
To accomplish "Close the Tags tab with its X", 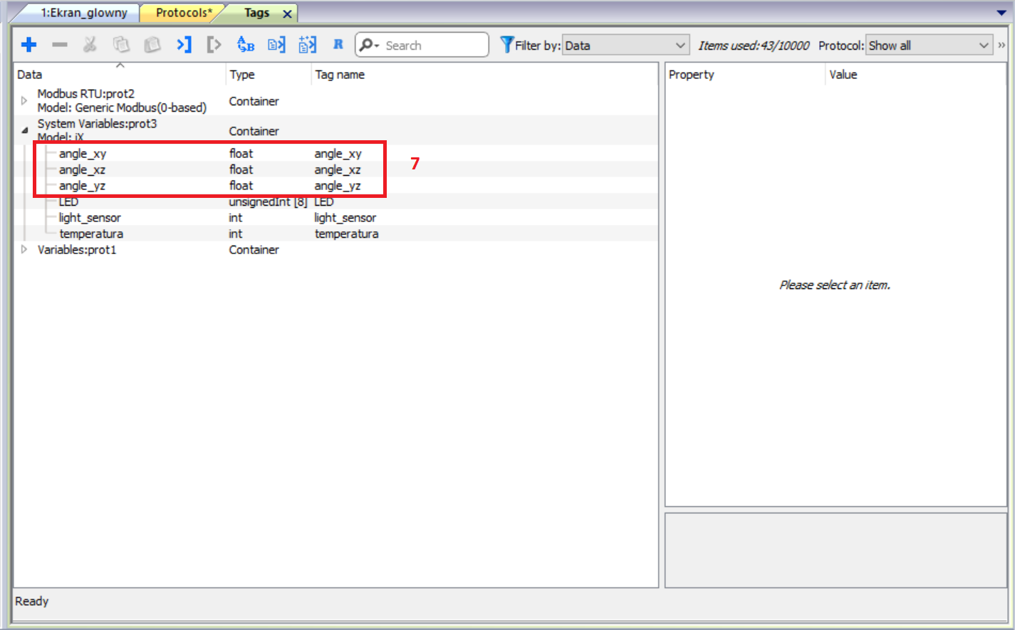I will click(x=287, y=14).
